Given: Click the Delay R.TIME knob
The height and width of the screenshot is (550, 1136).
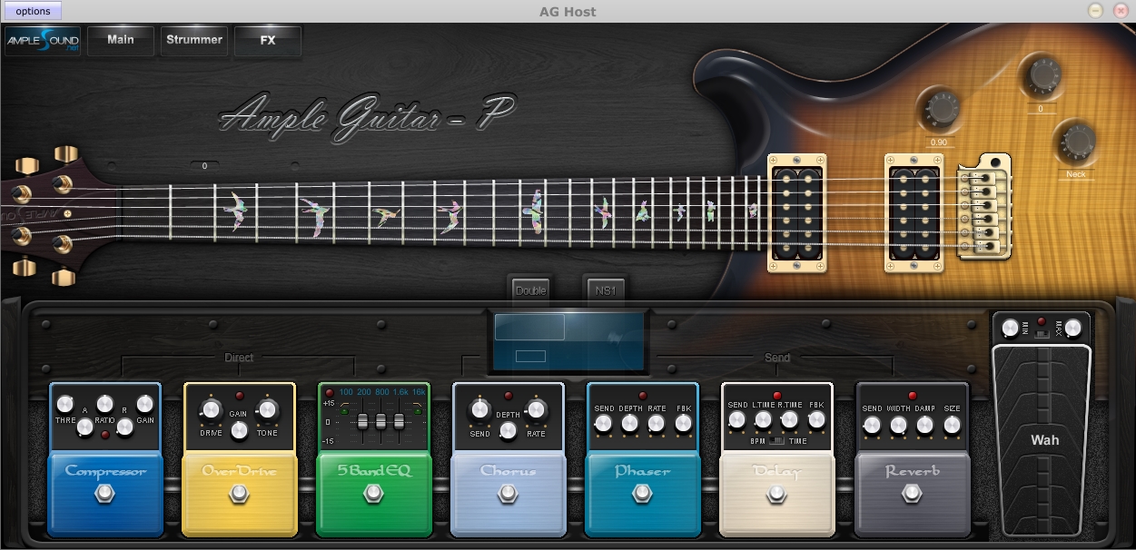Looking at the screenshot, I should (790, 419).
